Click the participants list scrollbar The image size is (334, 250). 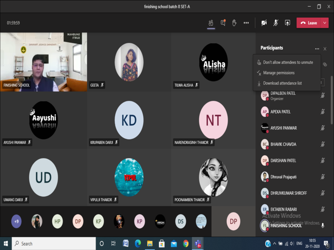click(x=331, y=125)
